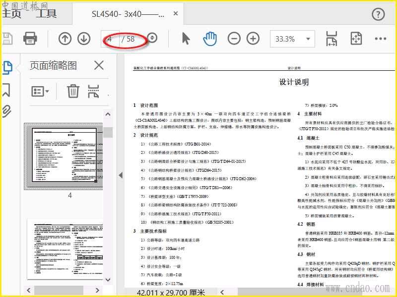Screen dimensions: 397x297
Task: Select the Hand pan tool
Action: [x=210, y=39]
